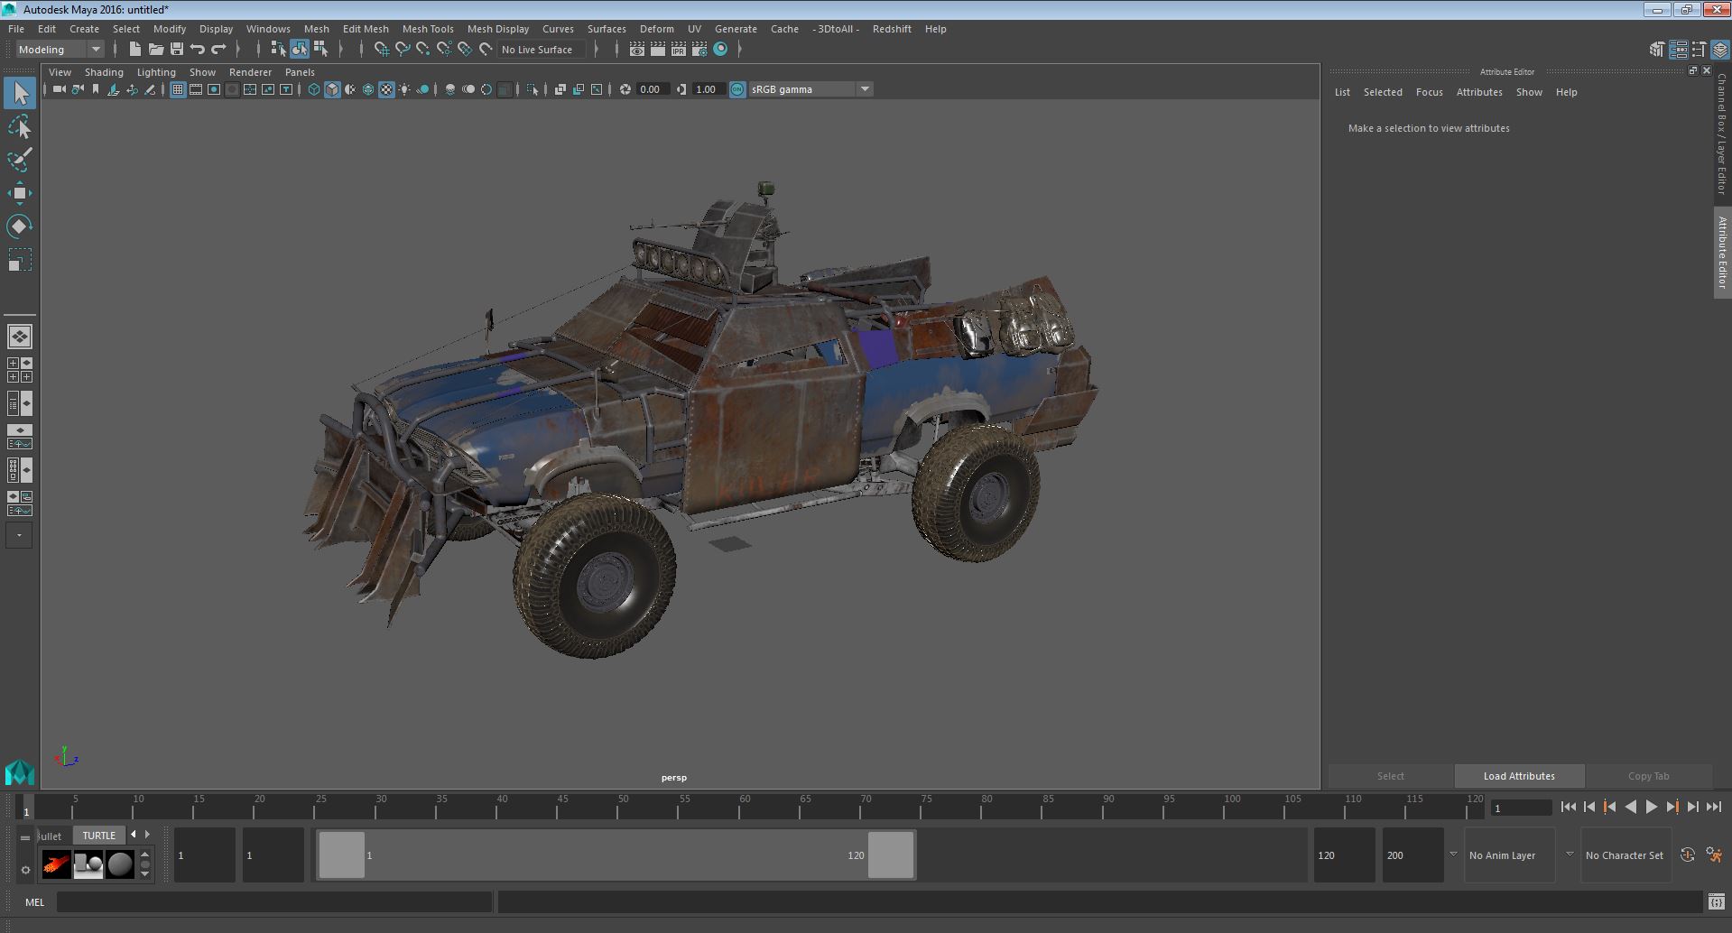This screenshot has width=1732, height=933.
Task: Expand the sRGB gamma view transform dropdown
Action: 864,89
